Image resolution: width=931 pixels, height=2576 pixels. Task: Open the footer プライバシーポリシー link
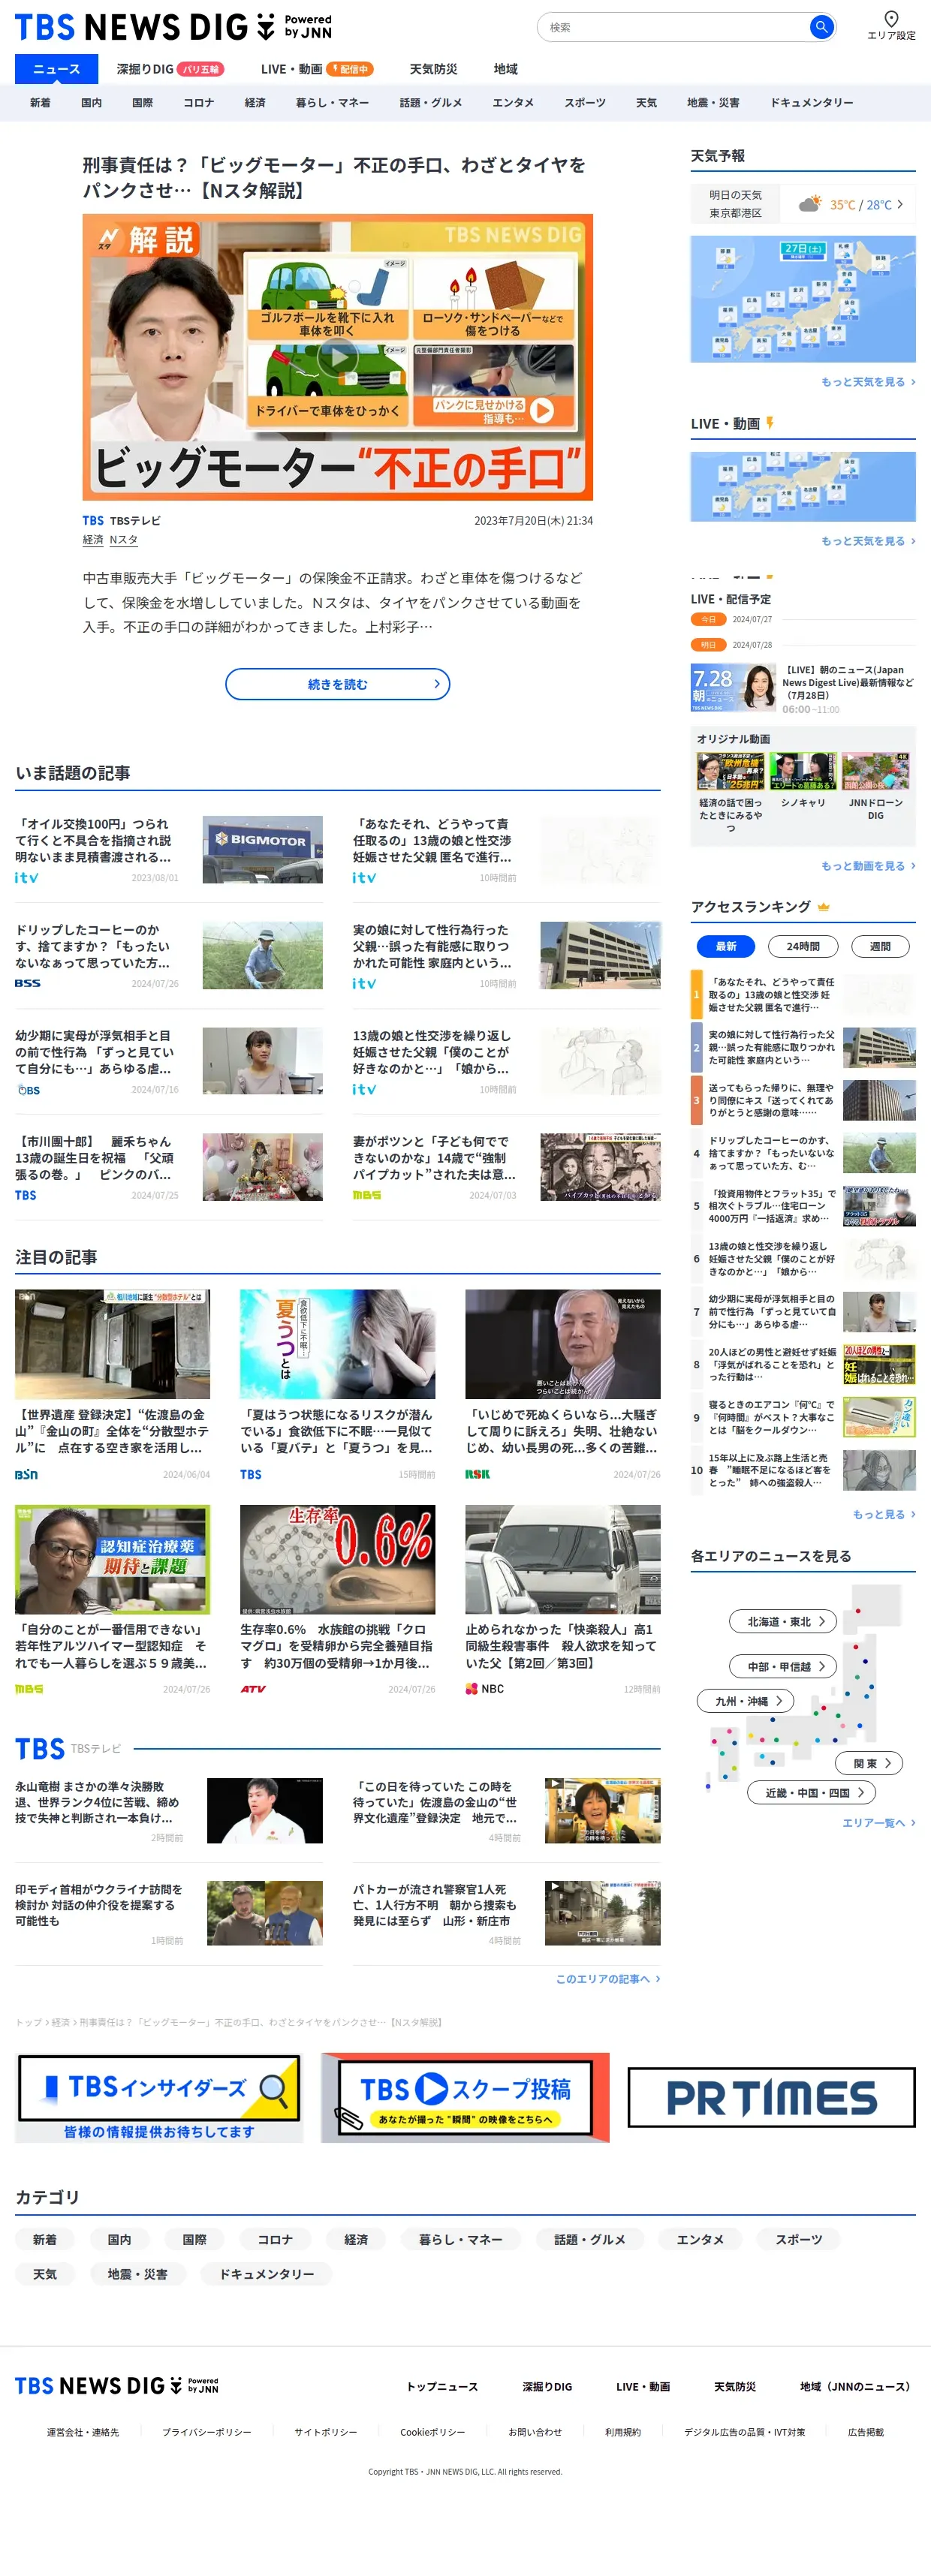(206, 2432)
